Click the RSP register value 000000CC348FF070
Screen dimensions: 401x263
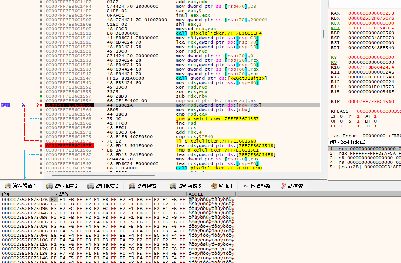pyautogui.click(x=371, y=38)
